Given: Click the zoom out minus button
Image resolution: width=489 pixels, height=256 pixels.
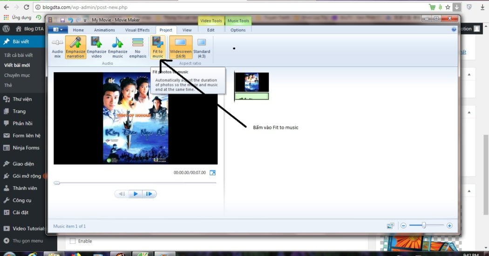Looking at the screenshot, I should [x=403, y=225].
